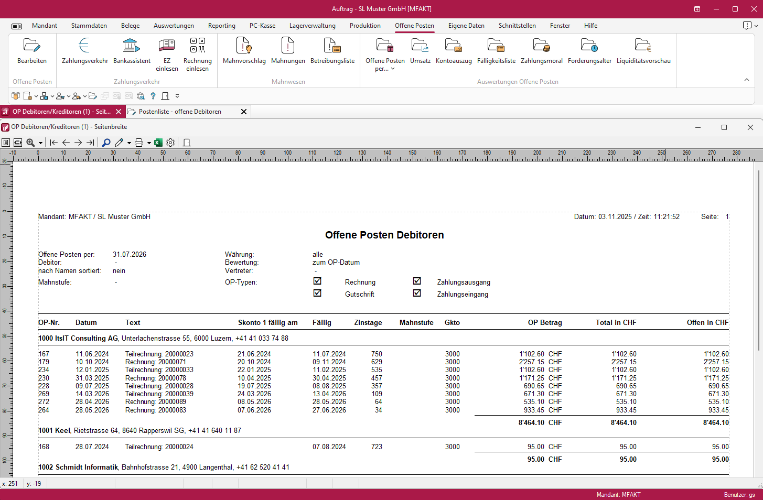This screenshot has width=763, height=500.
Task: Open the zoom level dropdown arrow
Action: tap(40, 143)
